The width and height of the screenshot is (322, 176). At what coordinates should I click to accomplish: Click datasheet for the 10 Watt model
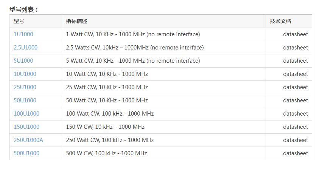point(296,74)
